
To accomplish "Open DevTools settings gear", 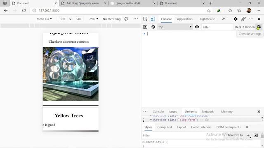I will (236, 19).
